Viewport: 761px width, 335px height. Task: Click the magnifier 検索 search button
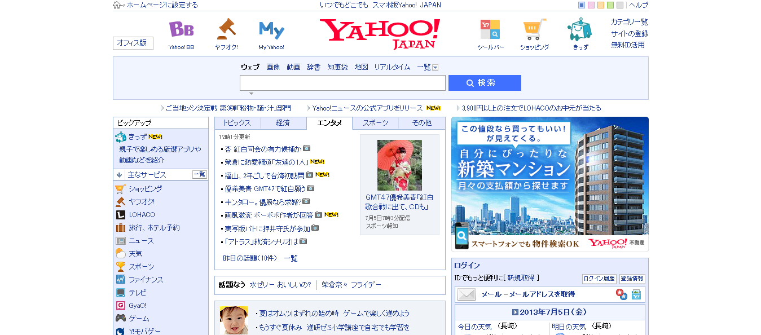pos(485,83)
